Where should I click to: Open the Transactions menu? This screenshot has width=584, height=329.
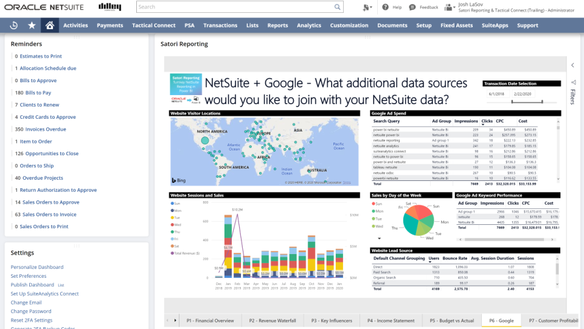220,26
